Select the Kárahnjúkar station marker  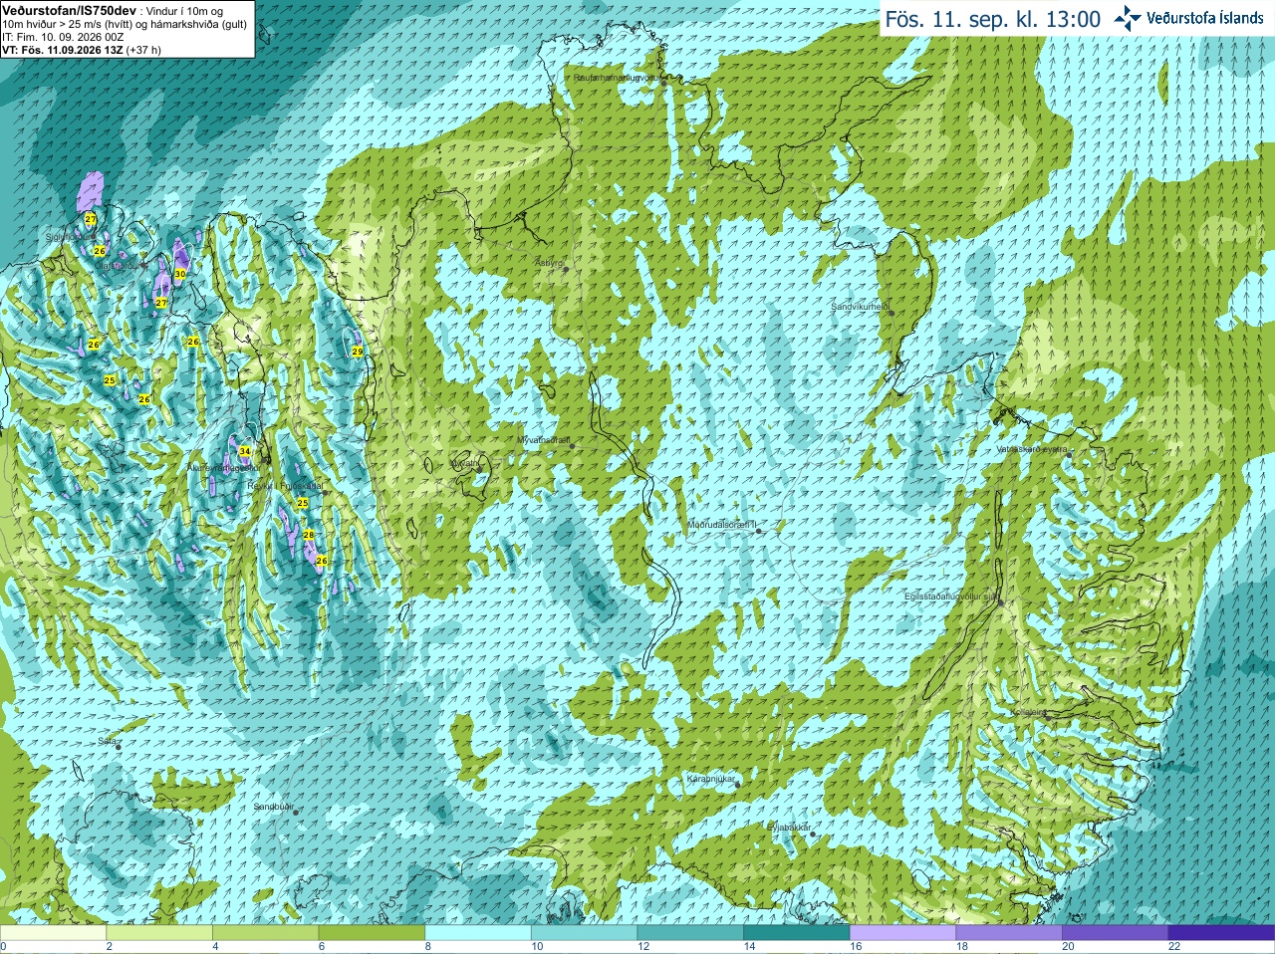737,785
